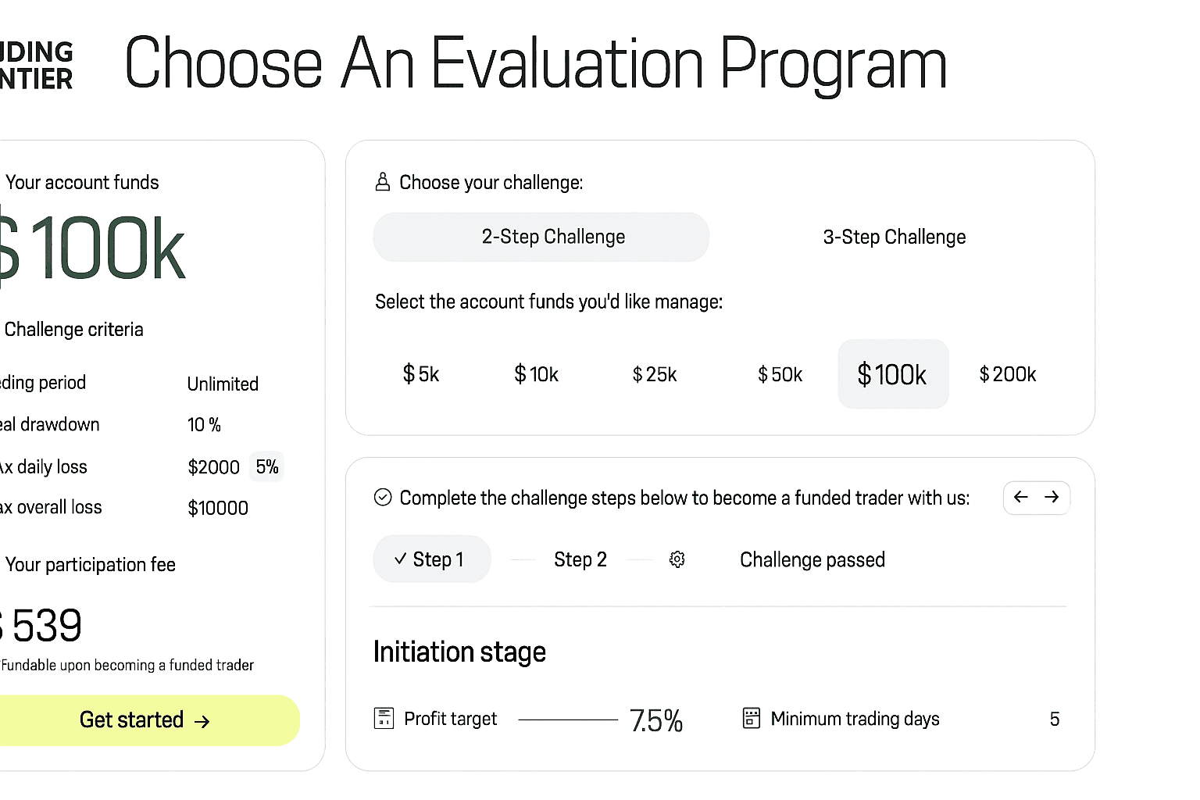Image resolution: width=1200 pixels, height=800 pixels.
Task: Click the Minimum trading days calendar icon
Action: [x=751, y=718]
